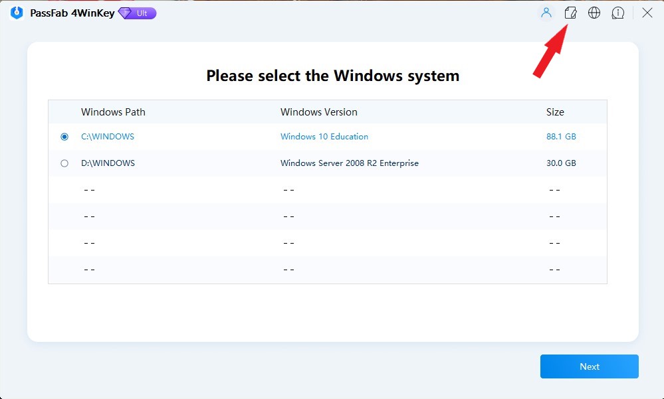Click the Size column header

(555, 112)
